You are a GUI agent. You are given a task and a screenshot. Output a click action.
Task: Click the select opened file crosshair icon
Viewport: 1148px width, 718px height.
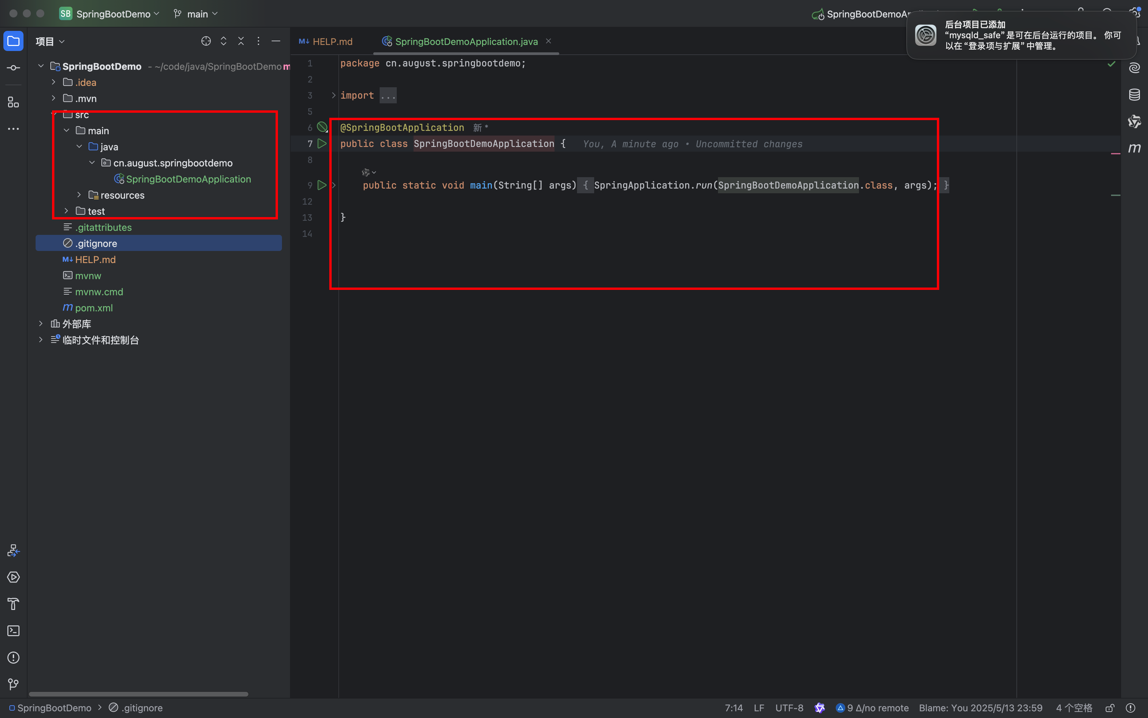[206, 41]
